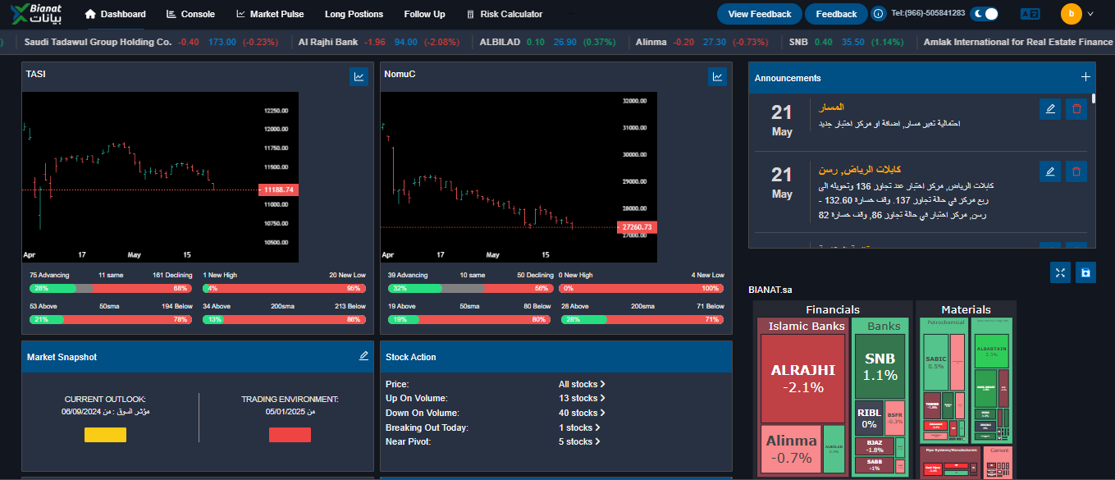1115x480 pixels.
Task: Click the orange user avatar b
Action: pyautogui.click(x=1071, y=14)
